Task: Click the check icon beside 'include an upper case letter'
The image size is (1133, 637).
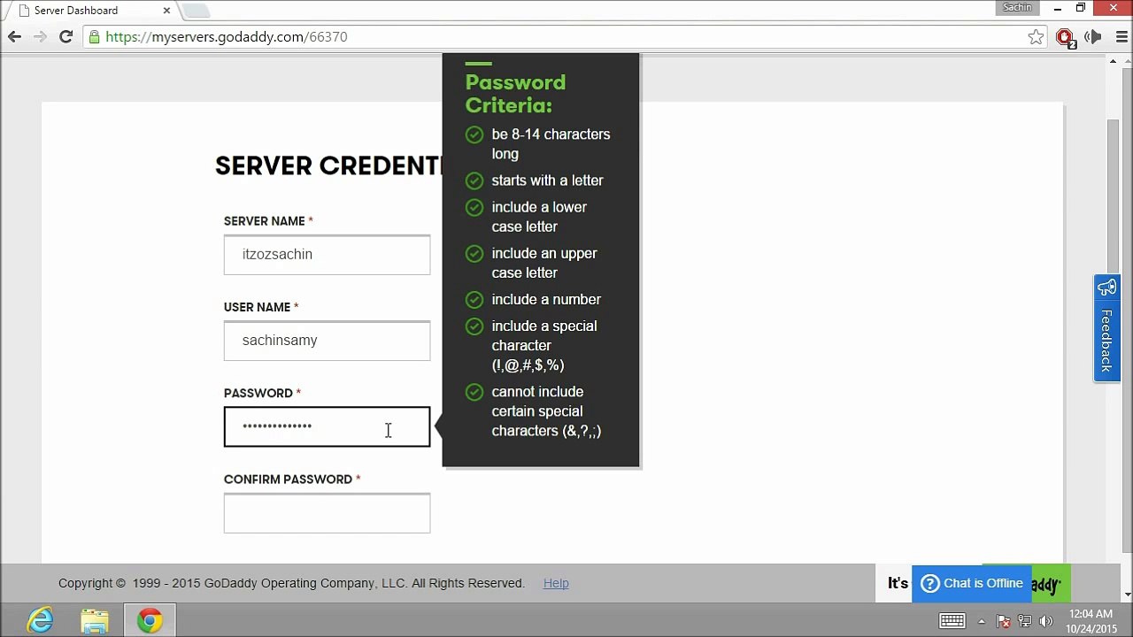Action: [474, 253]
